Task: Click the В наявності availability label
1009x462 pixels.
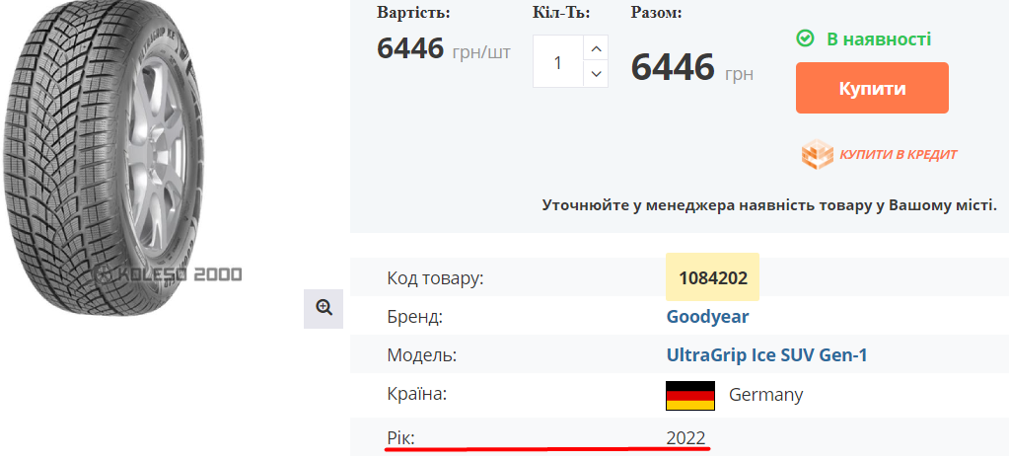Action: coord(878,38)
